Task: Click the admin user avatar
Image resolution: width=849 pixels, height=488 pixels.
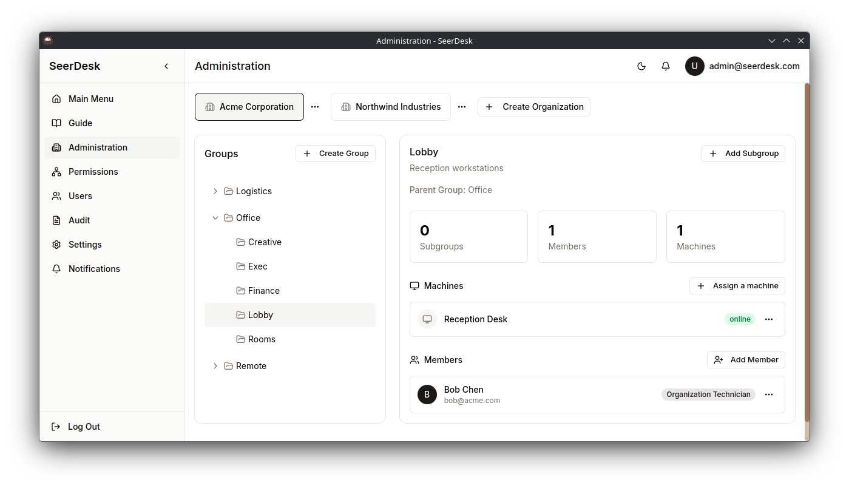Action: [x=695, y=66]
